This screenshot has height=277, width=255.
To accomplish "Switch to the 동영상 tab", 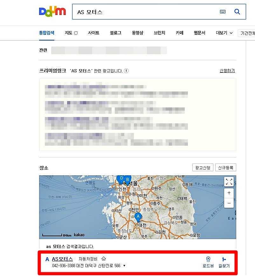I will (137, 33).
